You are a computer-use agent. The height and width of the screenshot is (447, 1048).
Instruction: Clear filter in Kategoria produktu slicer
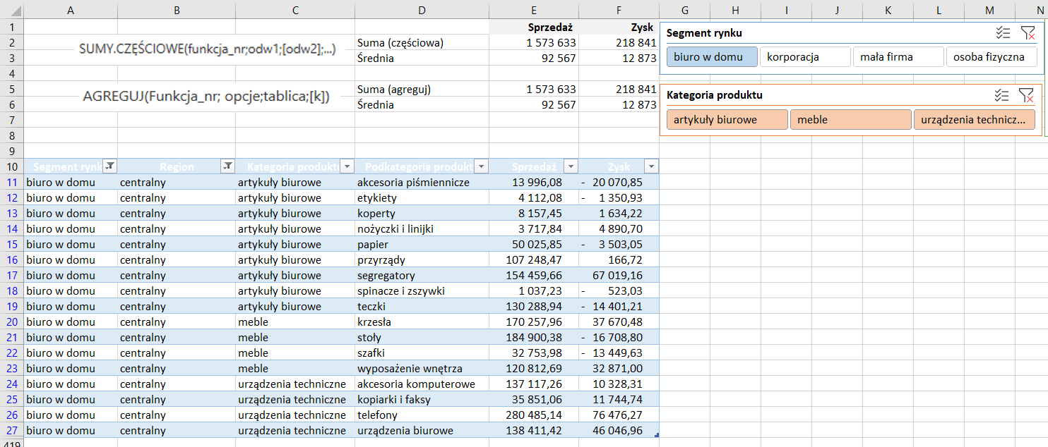click(x=1028, y=95)
